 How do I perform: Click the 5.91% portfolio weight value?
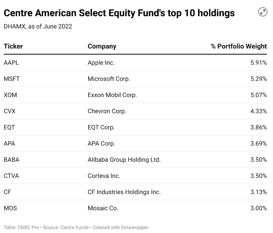(x=258, y=63)
